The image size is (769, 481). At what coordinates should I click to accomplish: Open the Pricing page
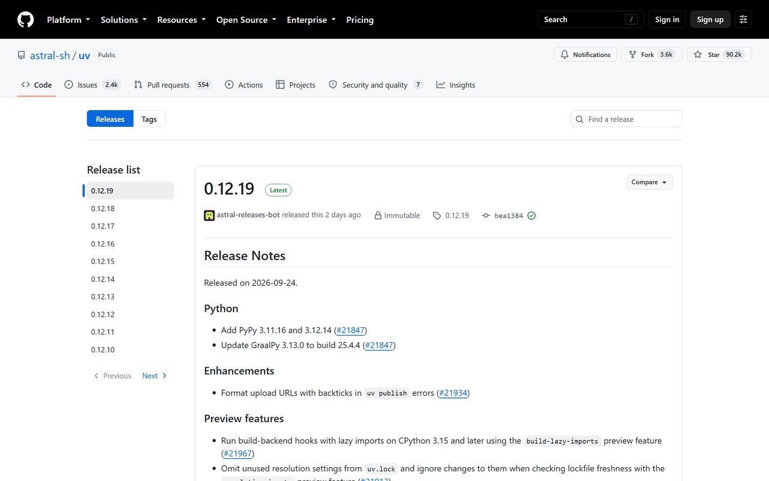pyautogui.click(x=360, y=20)
